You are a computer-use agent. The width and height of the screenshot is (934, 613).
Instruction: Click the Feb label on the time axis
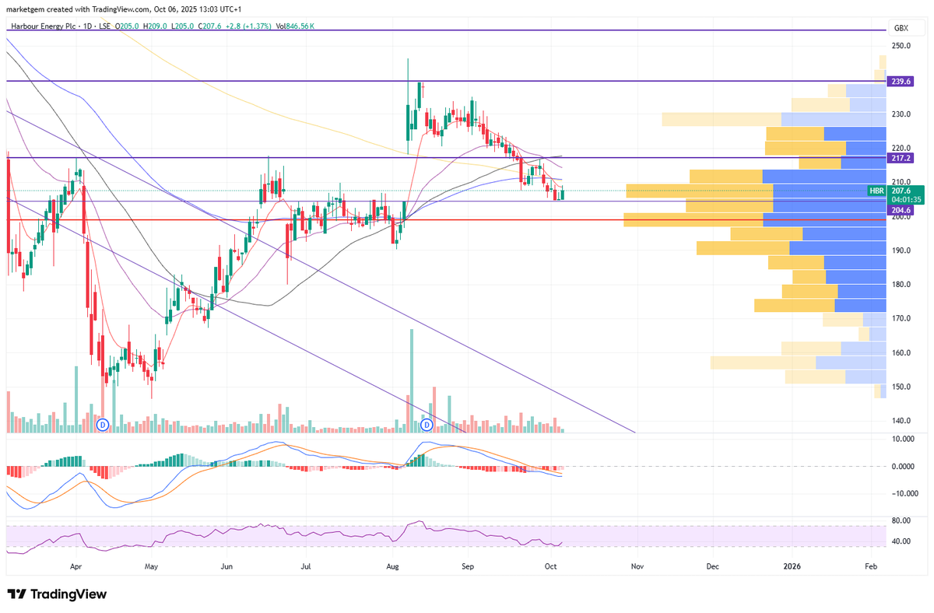click(871, 568)
